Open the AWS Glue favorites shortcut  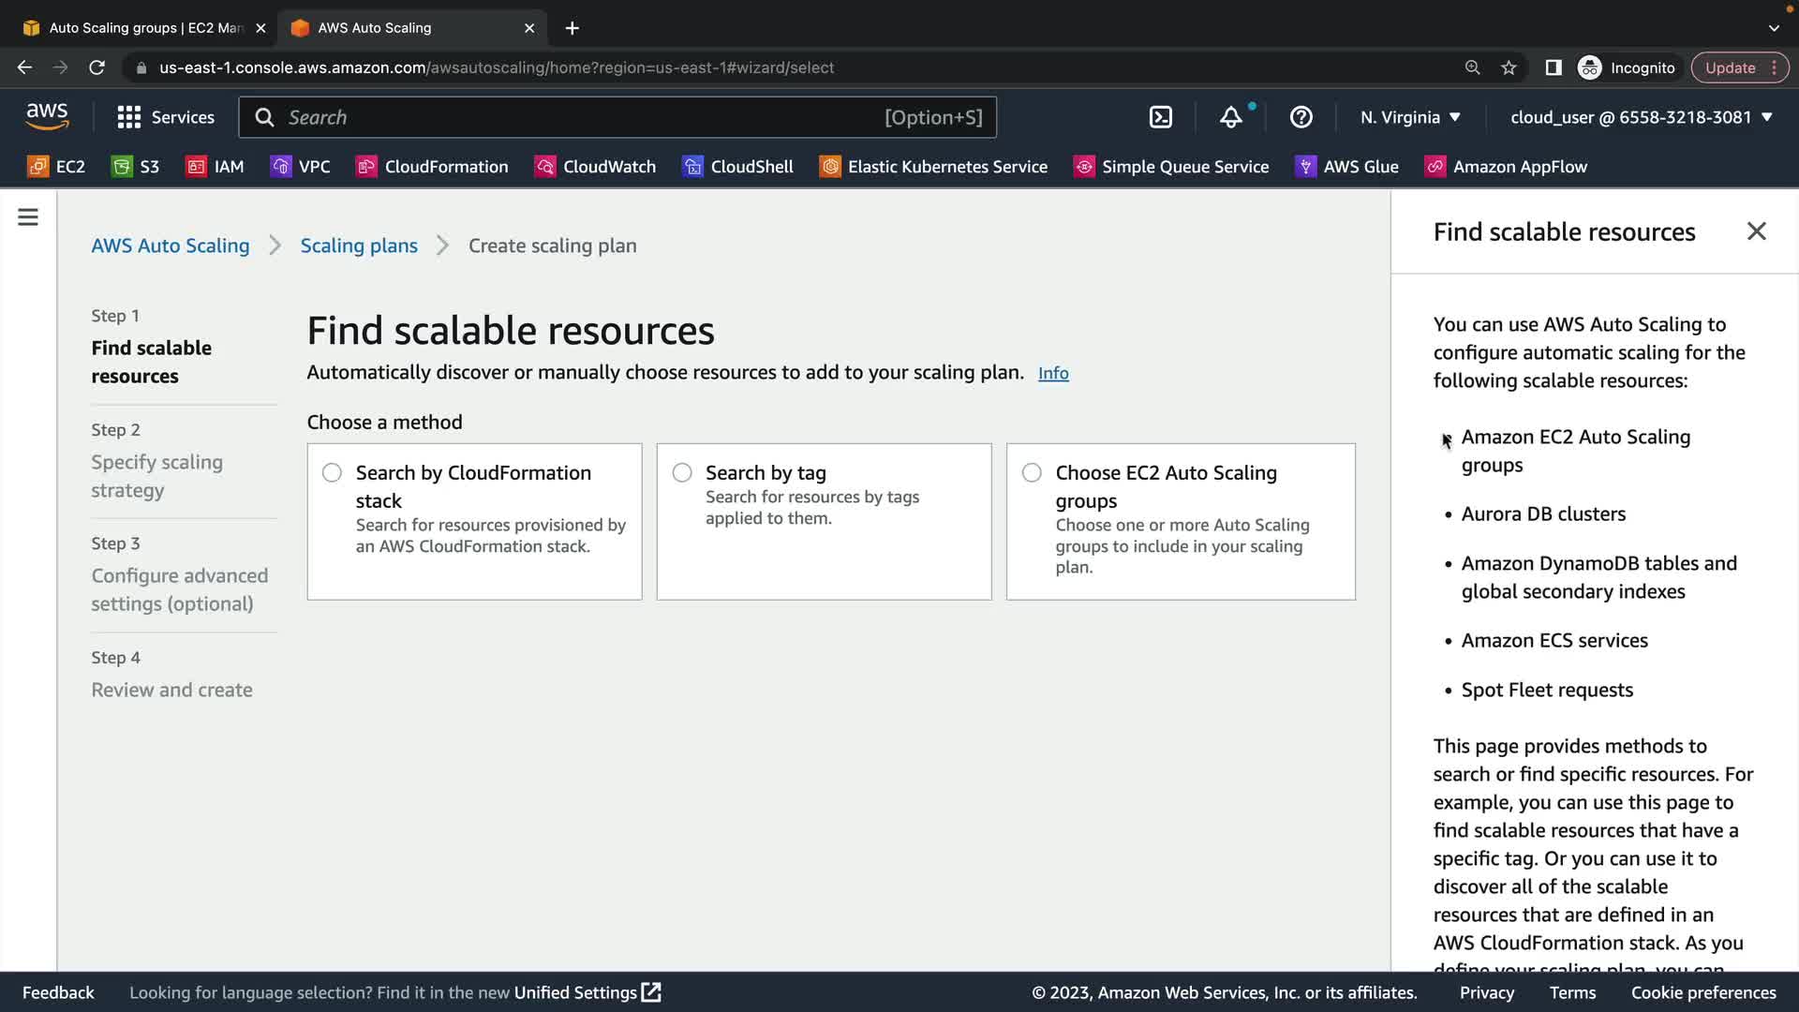click(x=1346, y=167)
